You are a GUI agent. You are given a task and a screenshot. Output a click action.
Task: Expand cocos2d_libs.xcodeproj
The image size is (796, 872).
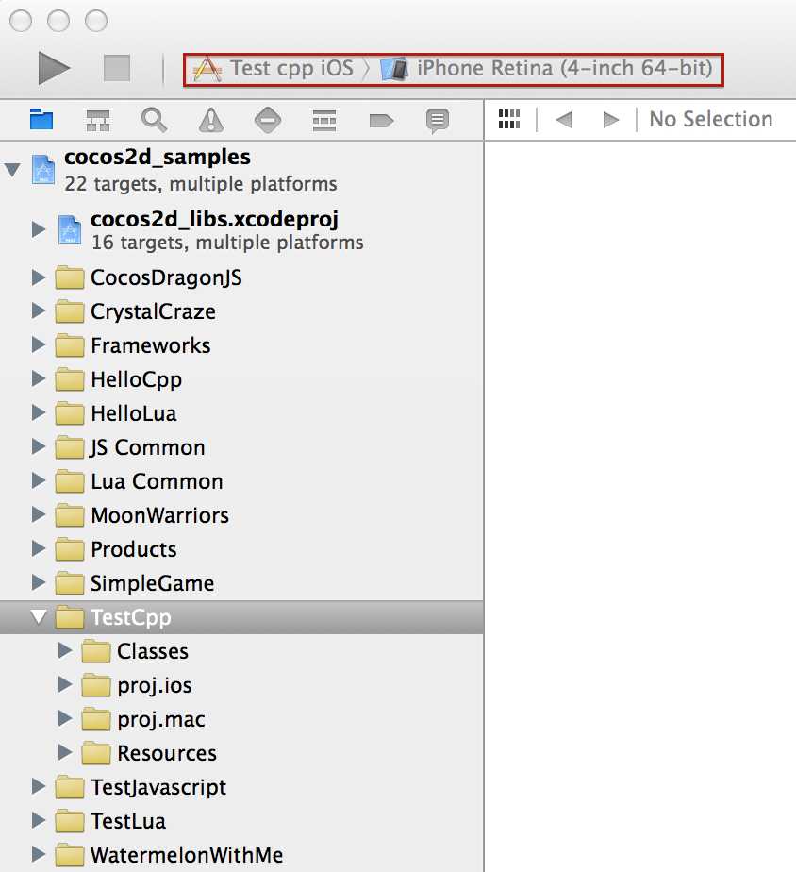(x=39, y=229)
